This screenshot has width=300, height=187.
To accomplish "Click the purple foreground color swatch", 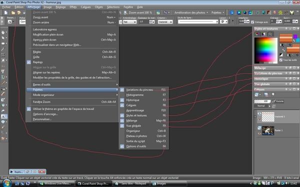I will (295, 36).
